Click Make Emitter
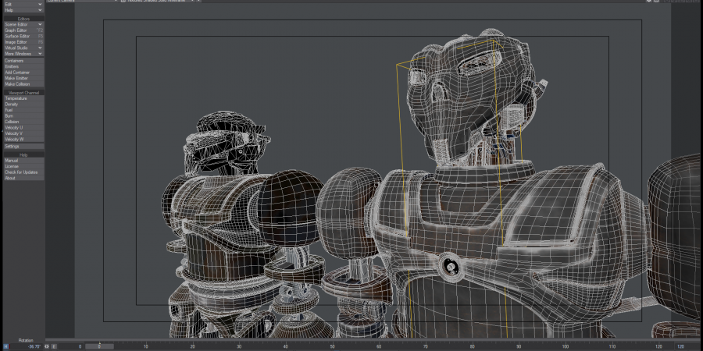Screen dimensions: 703x351 [x=23, y=78]
